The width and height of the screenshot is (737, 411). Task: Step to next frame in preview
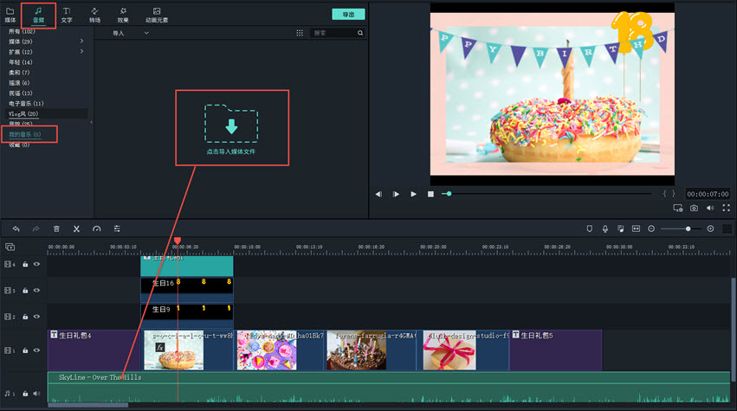click(396, 194)
